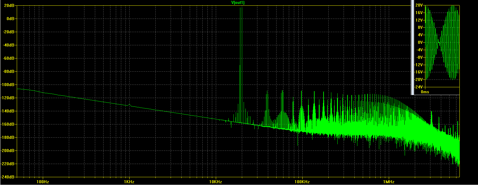
Task: Click the 20dB vertical axis label
Action: 10,5
